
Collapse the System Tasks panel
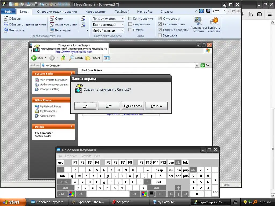tap(71, 73)
